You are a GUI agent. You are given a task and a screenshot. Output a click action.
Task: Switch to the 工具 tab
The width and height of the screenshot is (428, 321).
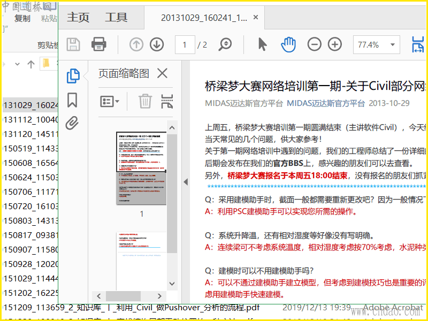pyautogui.click(x=116, y=17)
